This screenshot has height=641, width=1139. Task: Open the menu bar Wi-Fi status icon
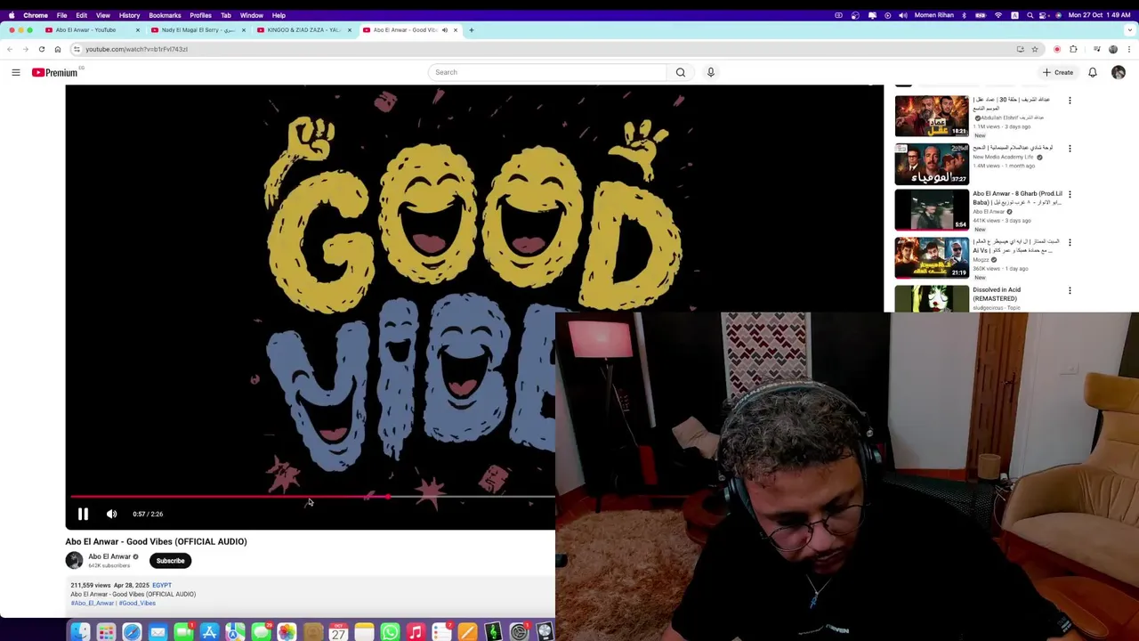click(x=998, y=15)
